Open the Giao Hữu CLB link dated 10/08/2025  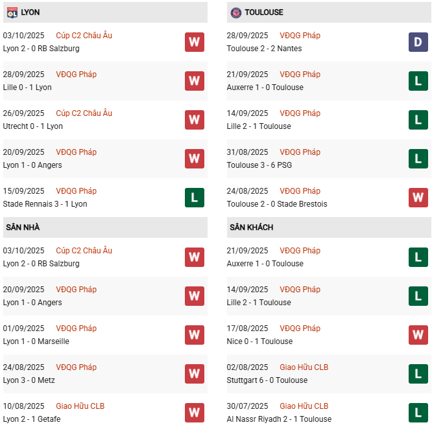(x=80, y=406)
